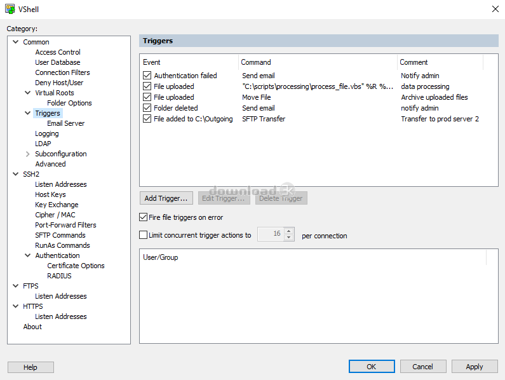The width and height of the screenshot is (505, 380).
Task: Select the 'SFTP Transfer' command cell
Action: (264, 119)
